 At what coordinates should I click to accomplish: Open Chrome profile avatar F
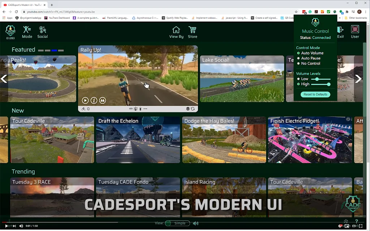click(x=360, y=12)
